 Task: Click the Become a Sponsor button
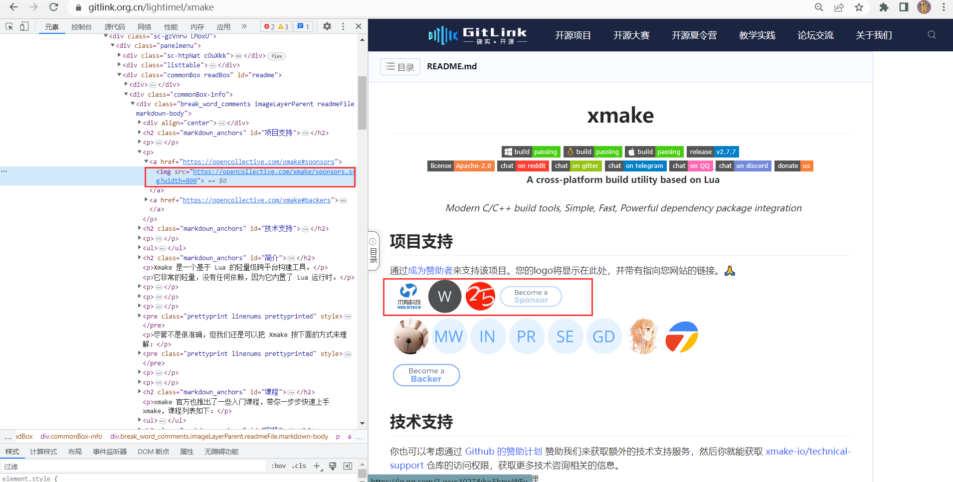coord(531,296)
